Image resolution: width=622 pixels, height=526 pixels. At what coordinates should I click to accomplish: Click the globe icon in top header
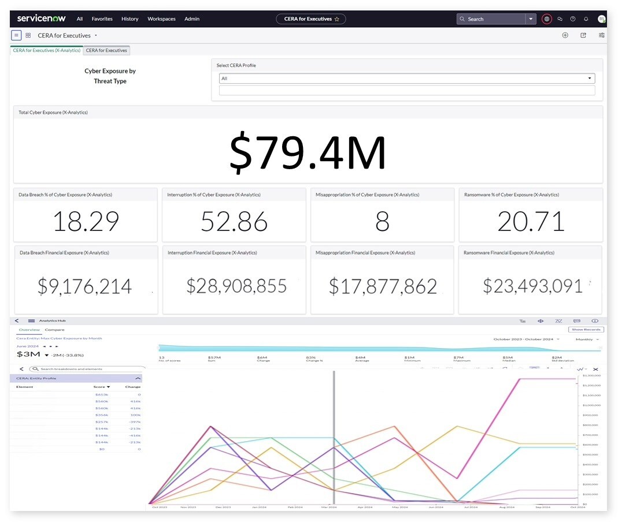547,19
